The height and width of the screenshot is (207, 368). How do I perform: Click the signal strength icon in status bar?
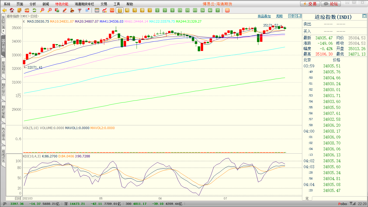point(352,204)
